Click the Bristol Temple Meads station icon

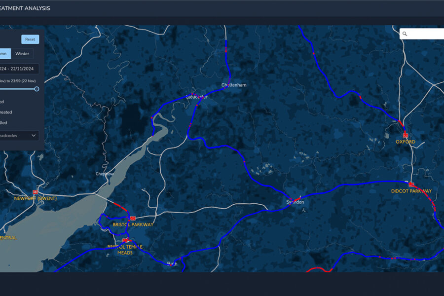125,240
